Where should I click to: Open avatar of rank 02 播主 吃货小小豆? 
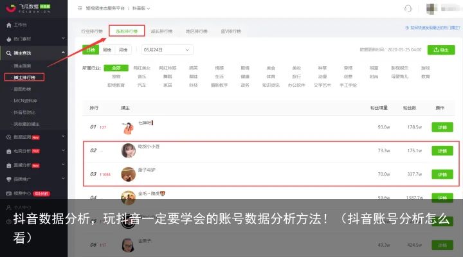pyautogui.click(x=128, y=150)
